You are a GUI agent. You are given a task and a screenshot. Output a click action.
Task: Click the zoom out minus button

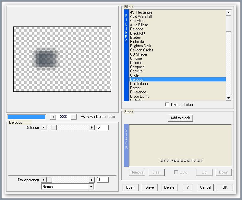[x=74, y=117]
